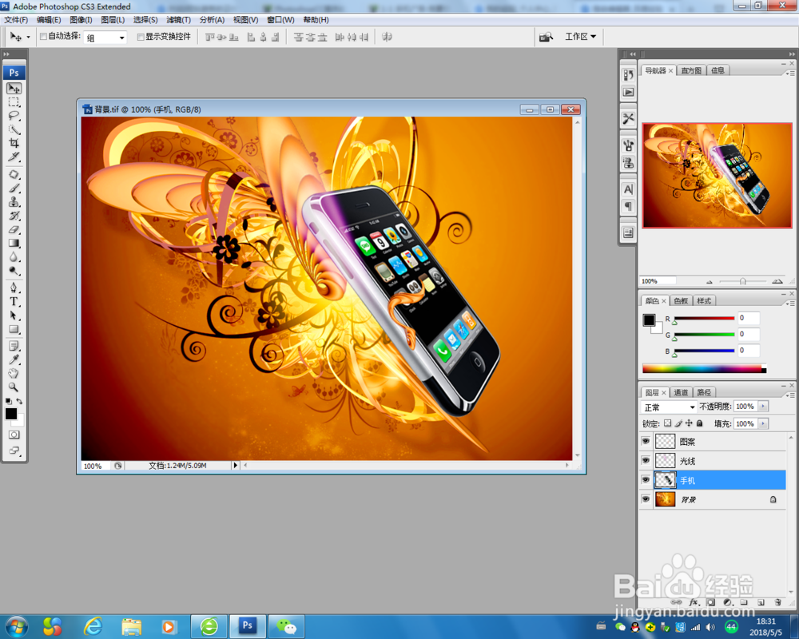The width and height of the screenshot is (799, 639).
Task: Delete layer with trash icon
Action: pyautogui.click(x=777, y=602)
